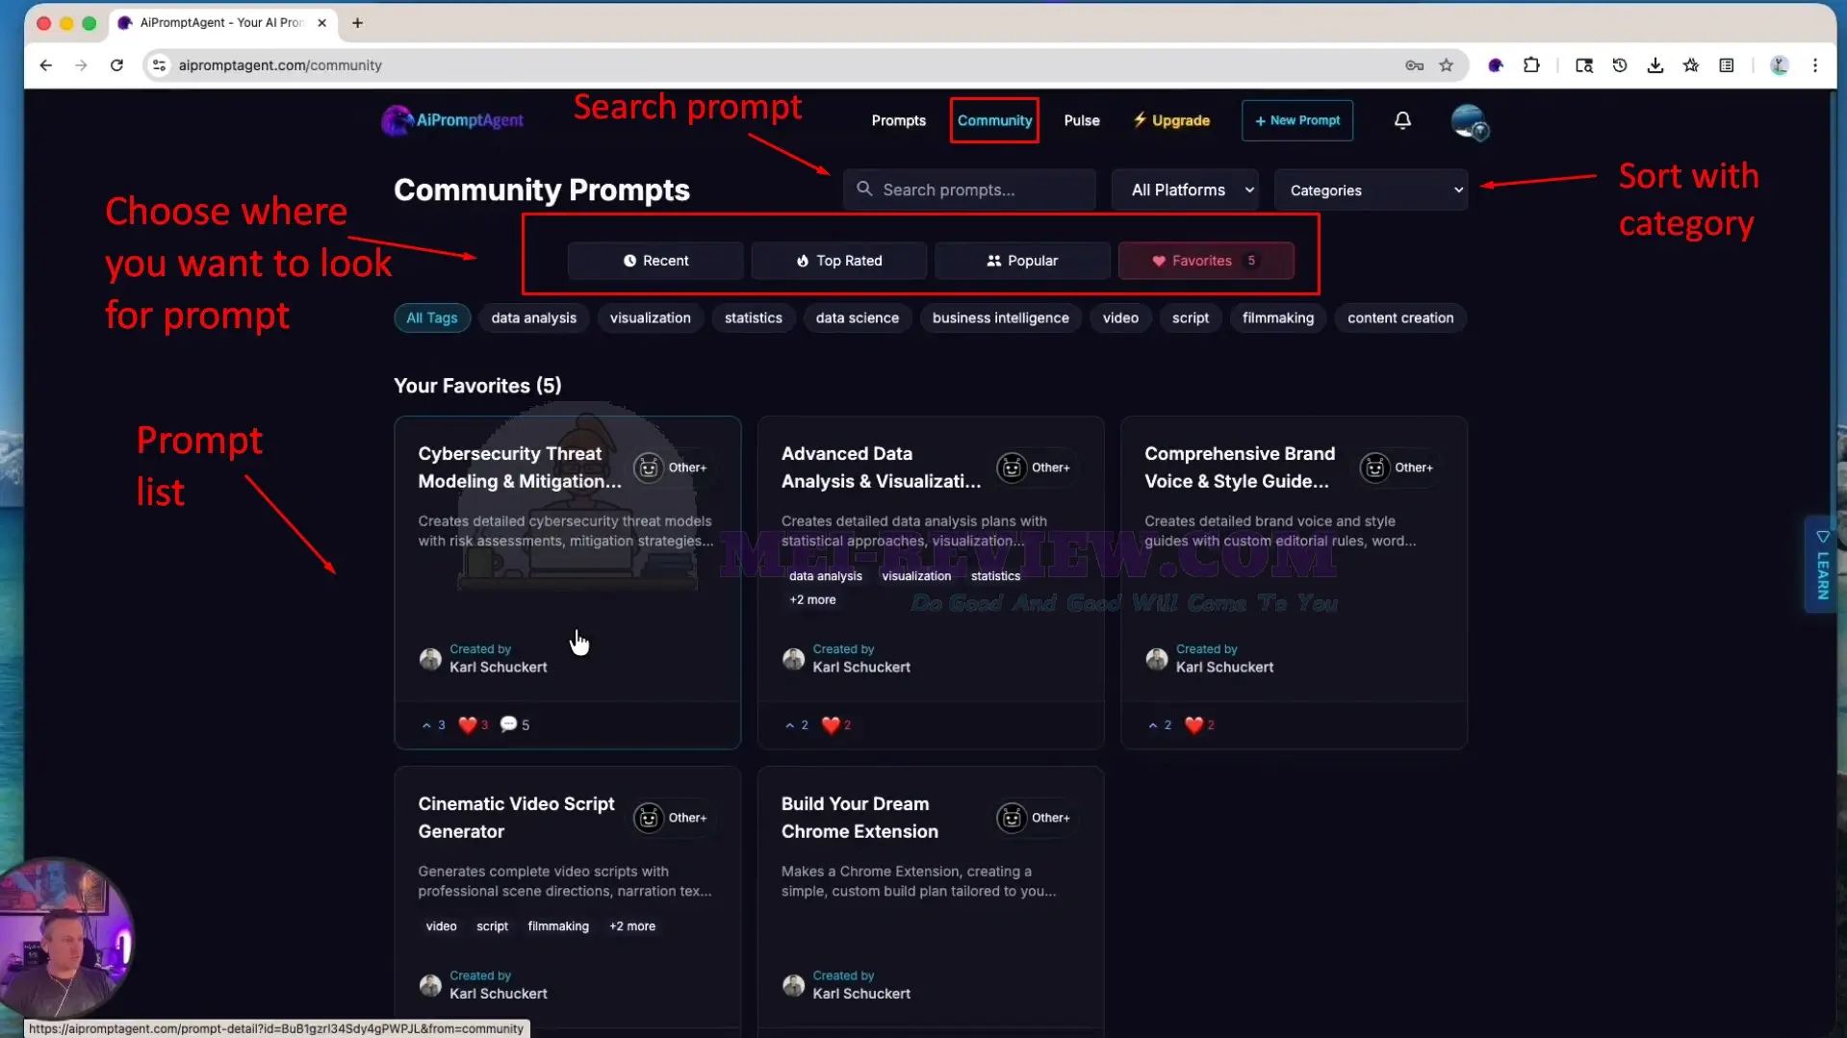Upvote the Cybersecurity Threat Modeling prompt
This screenshot has height=1038, width=1847.
(x=433, y=725)
